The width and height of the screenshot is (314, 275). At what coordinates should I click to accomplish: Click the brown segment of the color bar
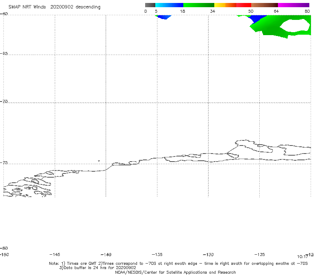point(264,5)
